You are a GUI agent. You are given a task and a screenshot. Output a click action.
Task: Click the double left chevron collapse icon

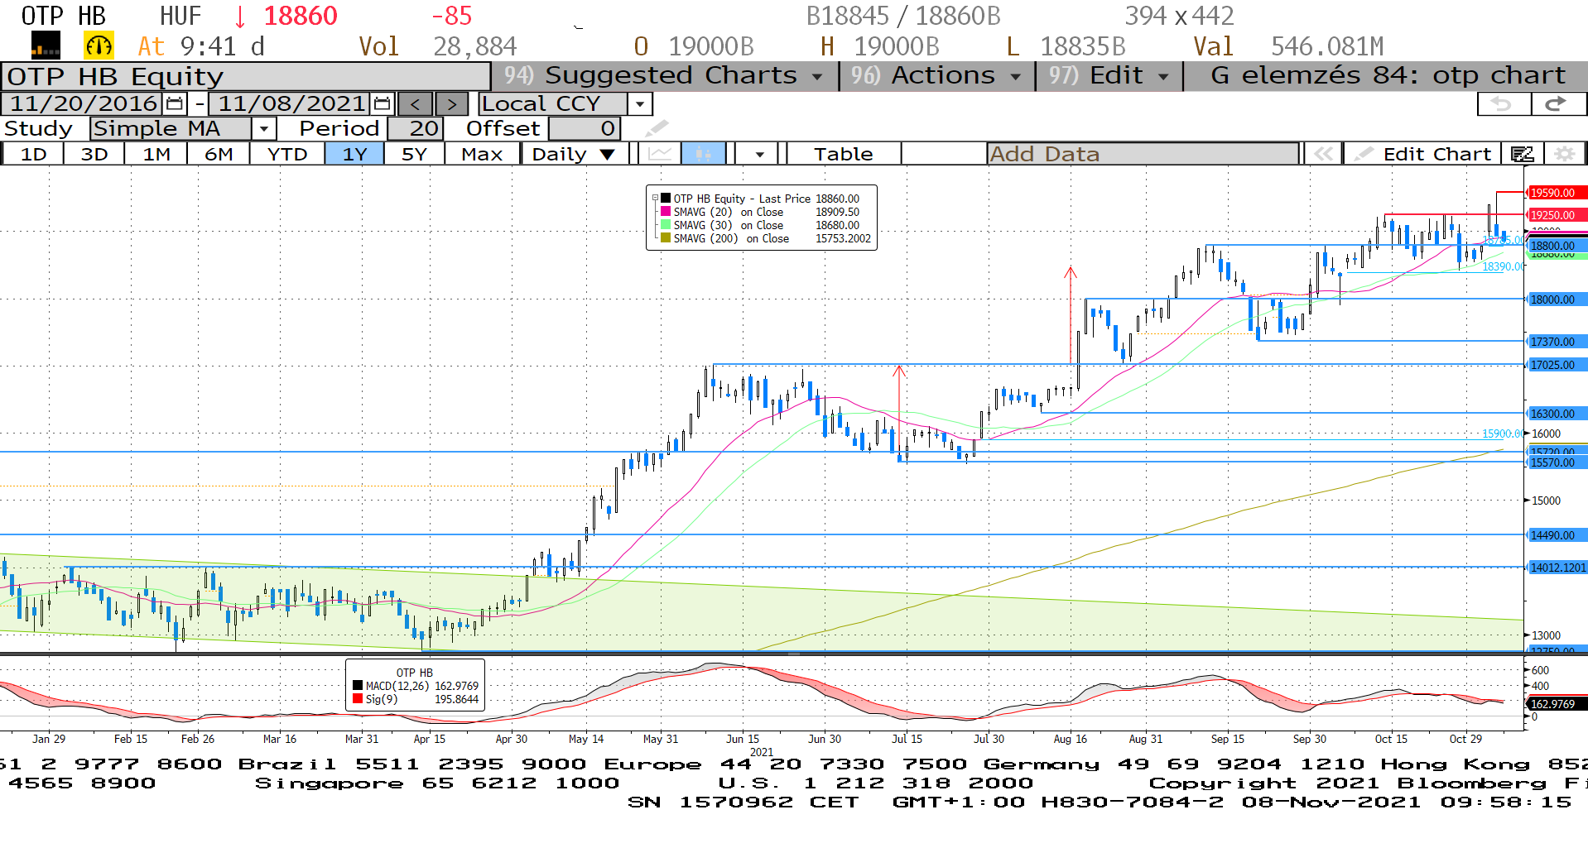point(1323,154)
